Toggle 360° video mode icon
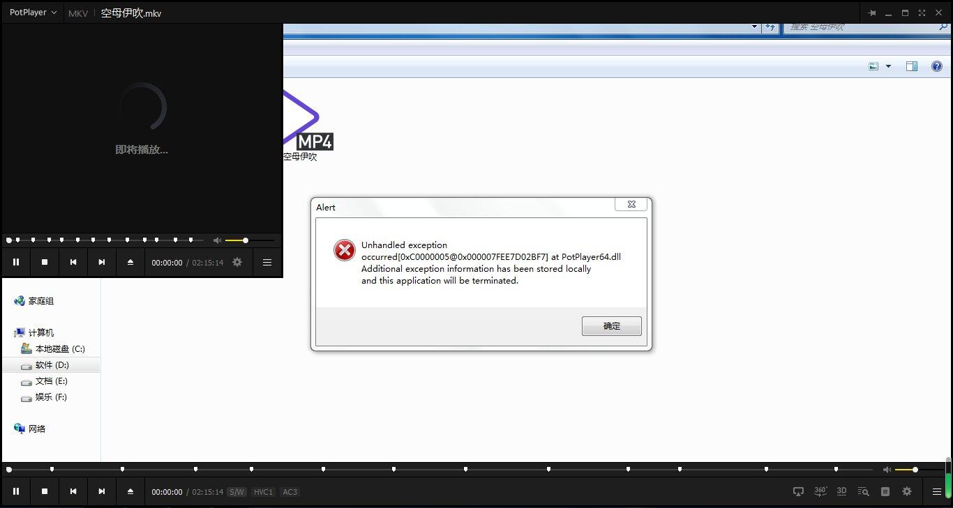The width and height of the screenshot is (953, 508). click(820, 491)
